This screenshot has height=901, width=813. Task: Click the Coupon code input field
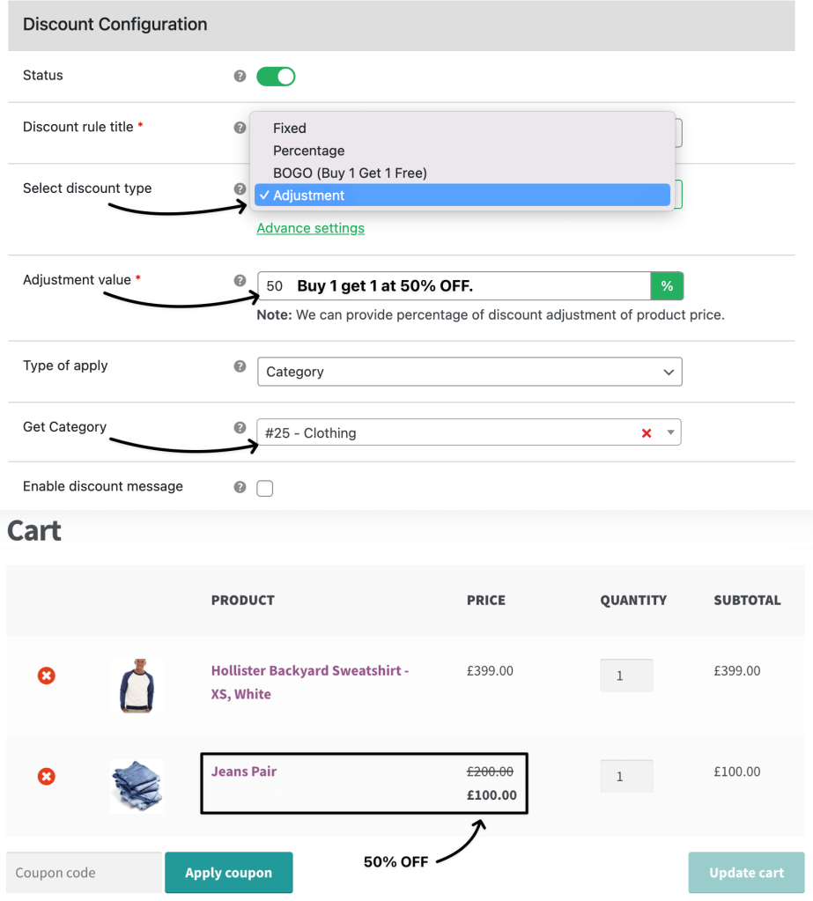(x=85, y=872)
